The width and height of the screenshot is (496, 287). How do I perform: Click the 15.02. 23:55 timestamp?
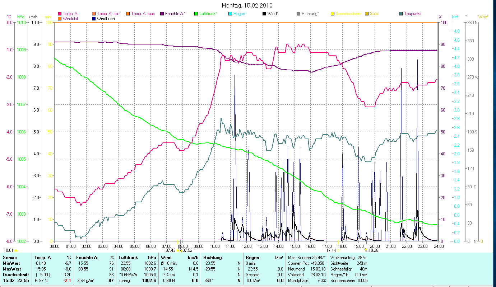tap(16, 280)
